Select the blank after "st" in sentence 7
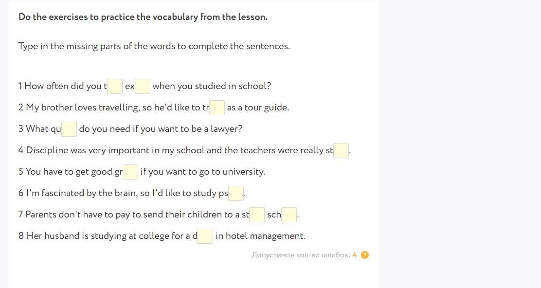The width and height of the screenshot is (541, 288). (257, 215)
